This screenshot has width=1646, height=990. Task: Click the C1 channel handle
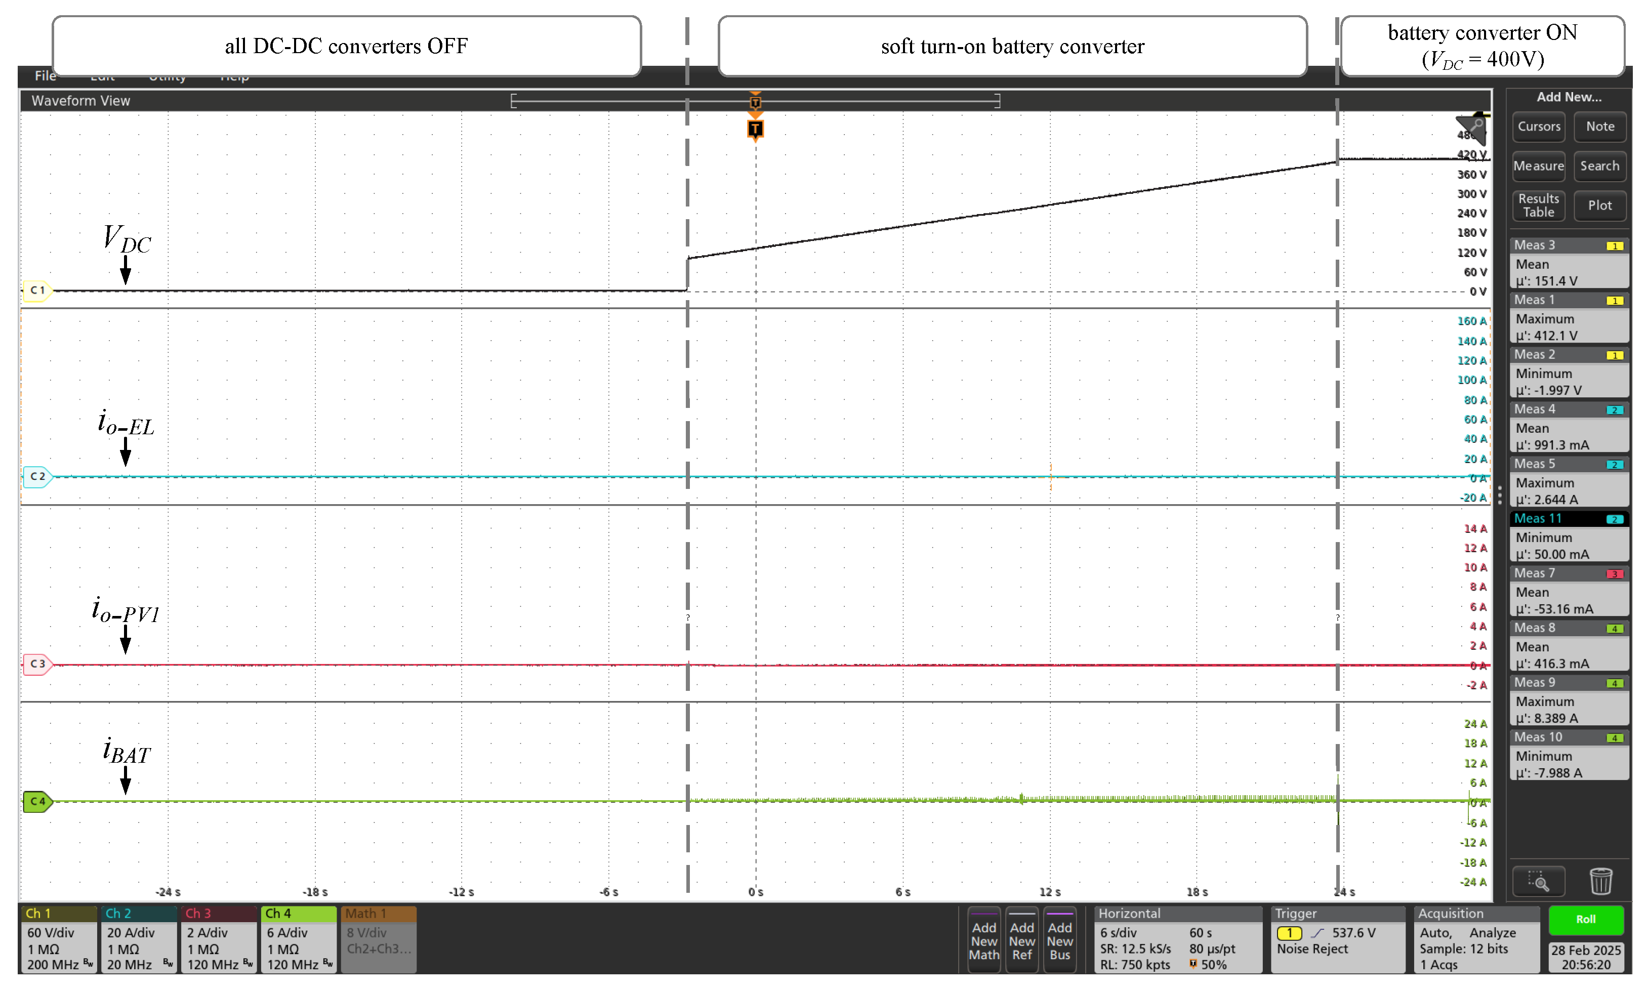click(37, 290)
